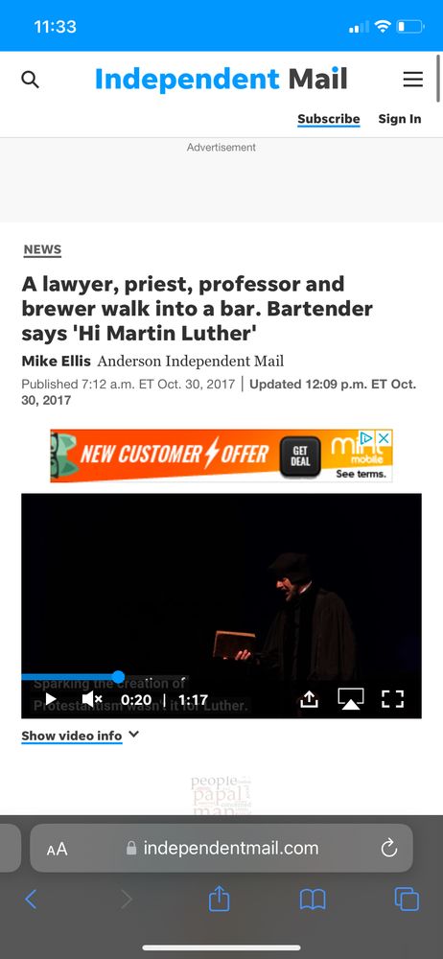Open Safari bookmarks book icon
The width and height of the screenshot is (443, 959).
(x=313, y=900)
